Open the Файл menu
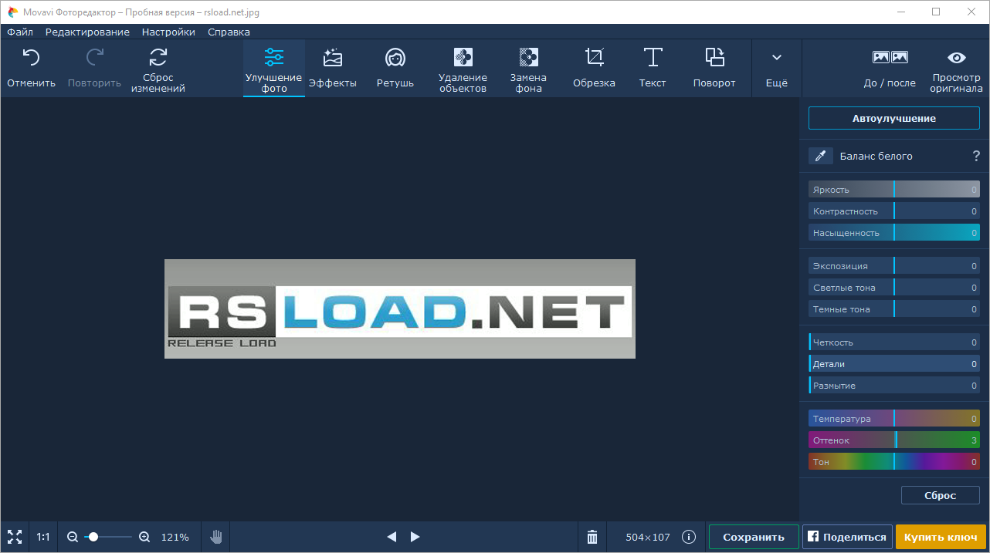 20,32
